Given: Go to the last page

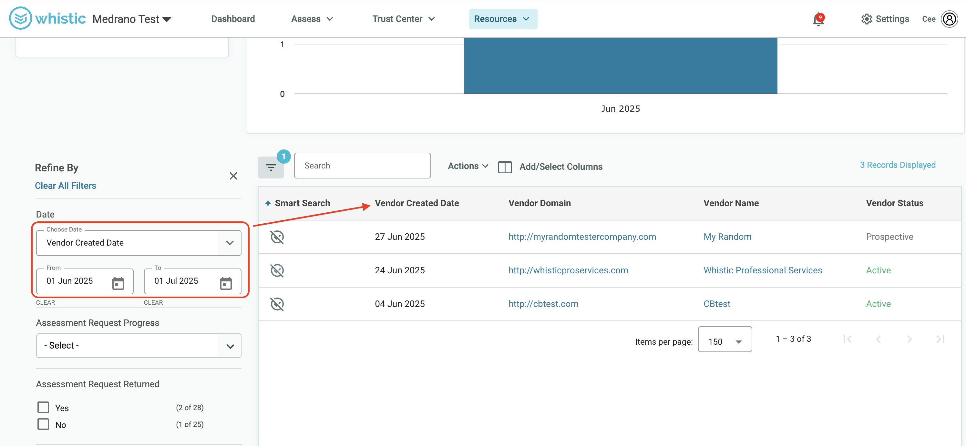Looking at the screenshot, I should click(x=940, y=339).
